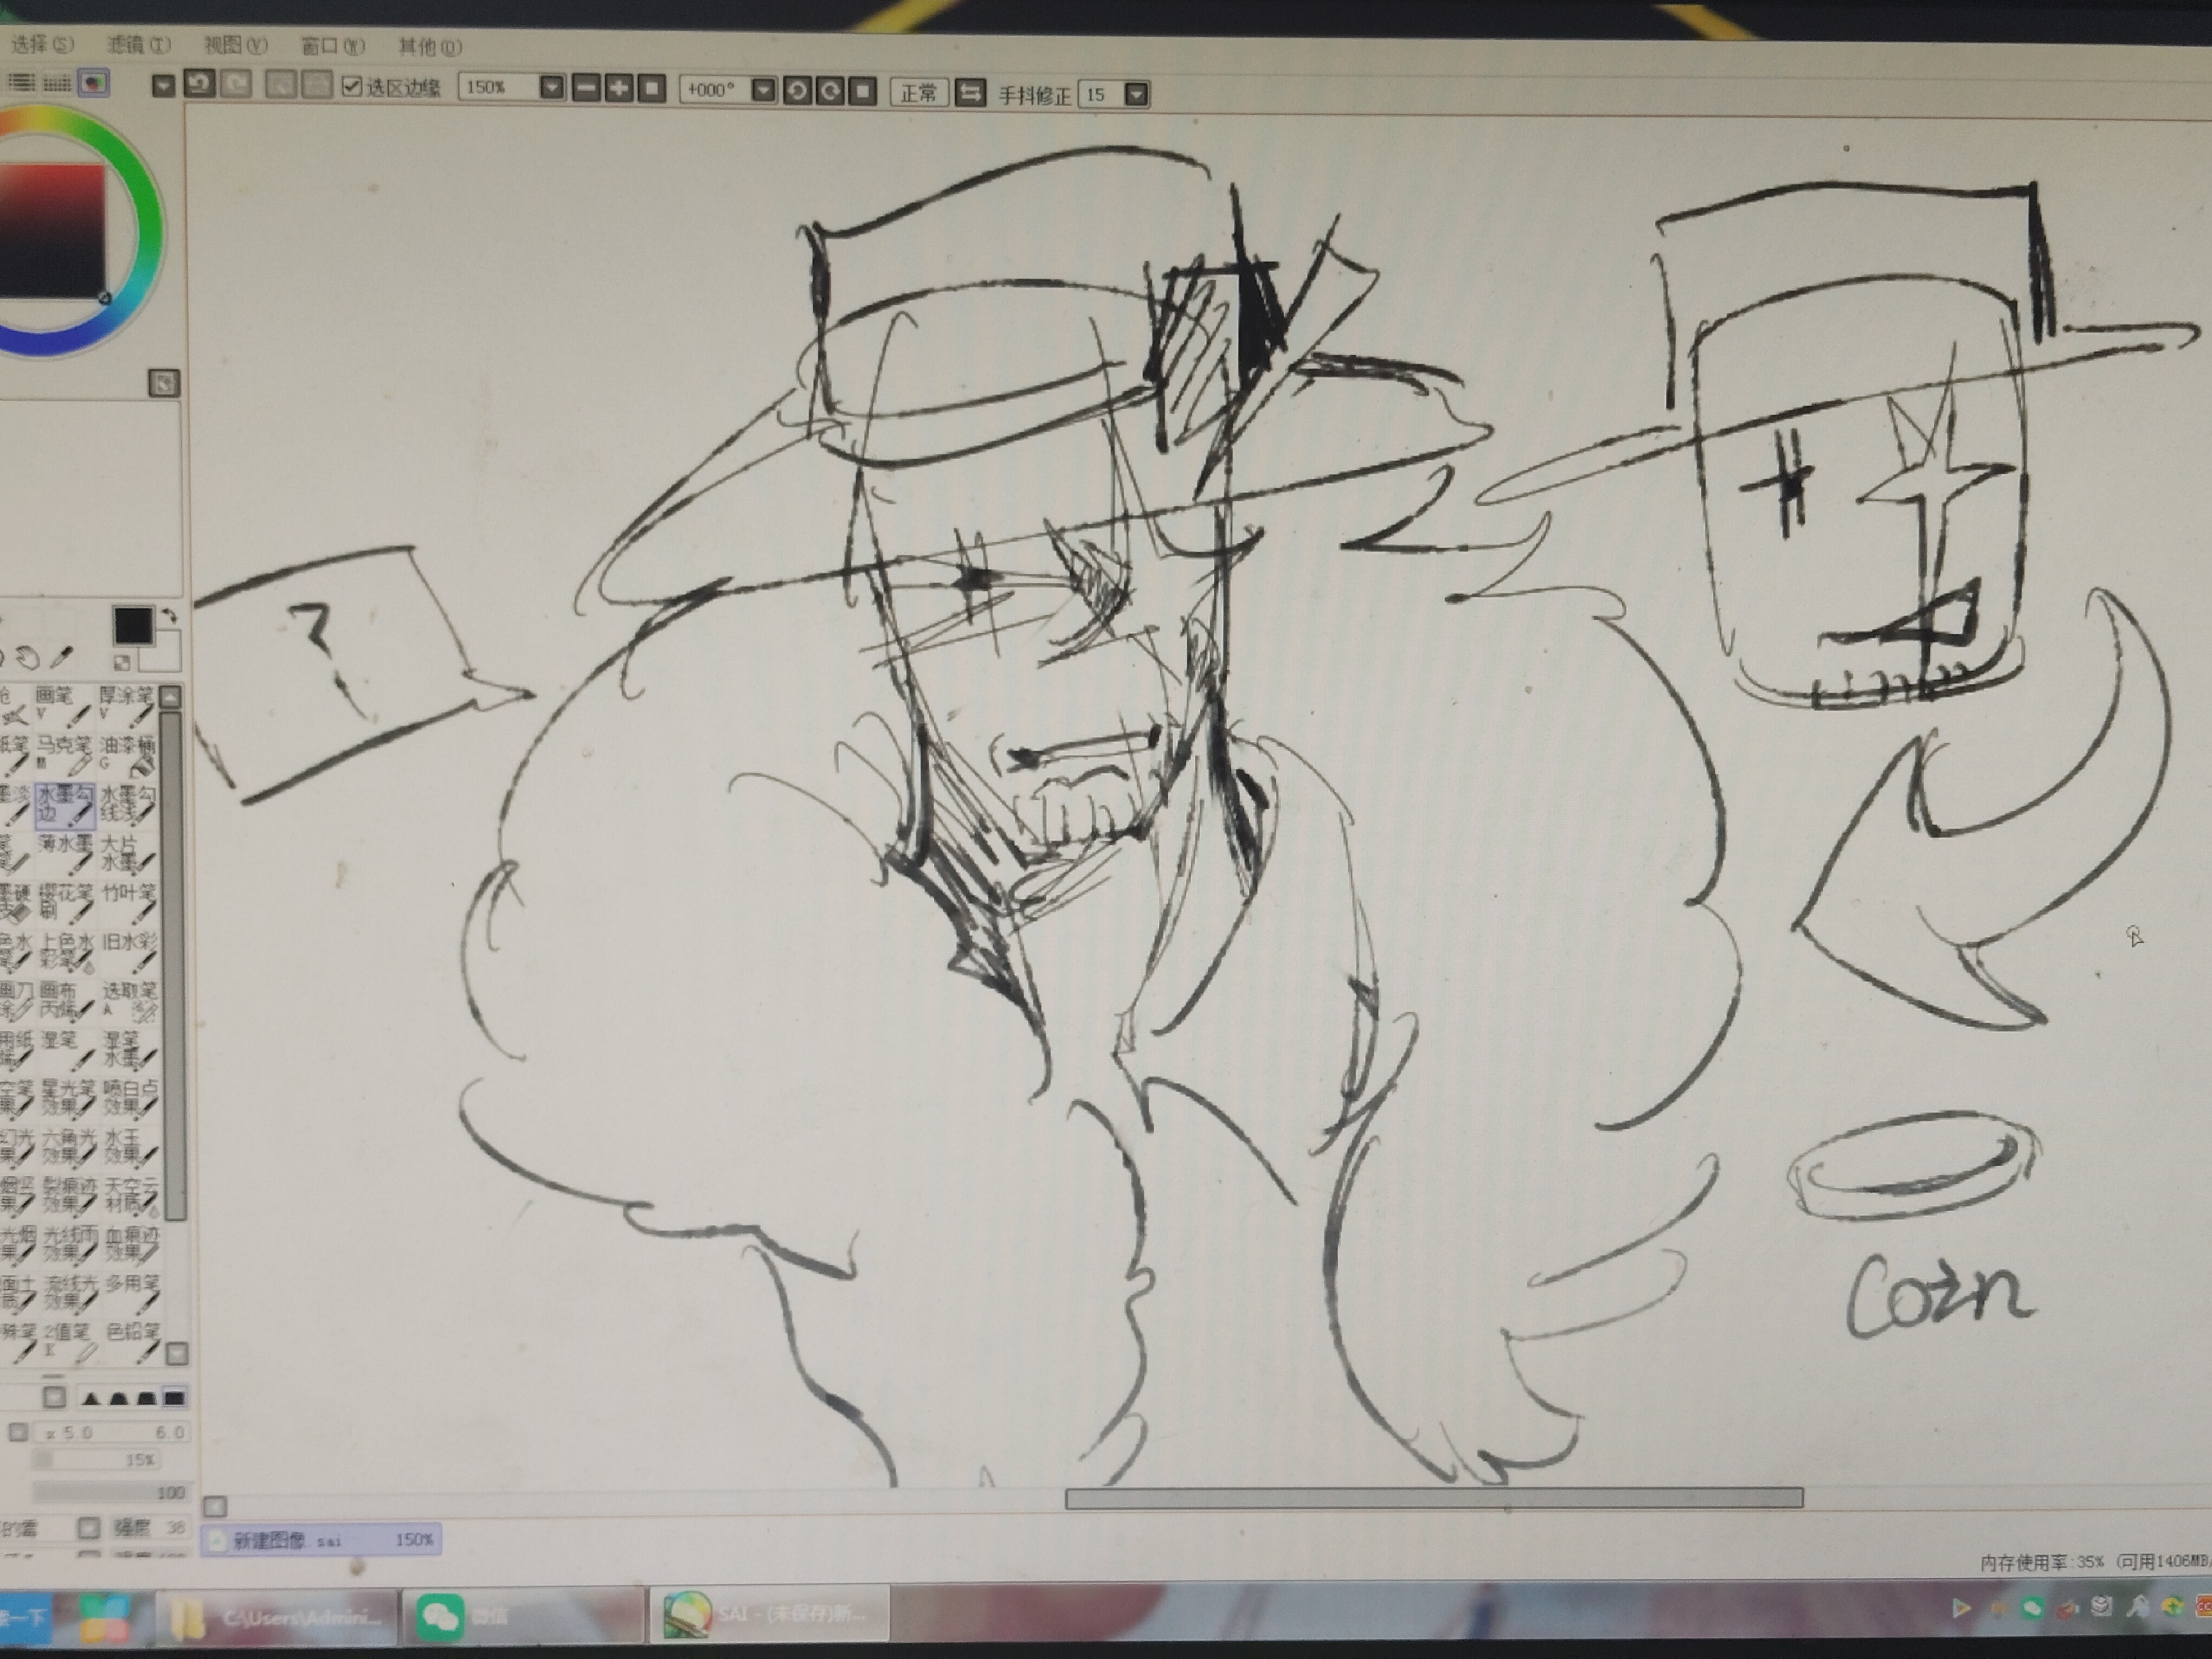Toggle the color wheel panel button
2212x1659 pixels.
coord(94,83)
